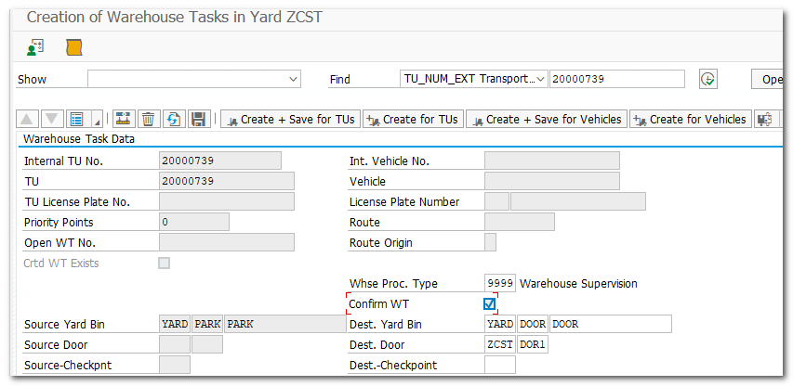793x386 pixels.
Task: Click the floppy disk save icon
Action: click(x=198, y=119)
